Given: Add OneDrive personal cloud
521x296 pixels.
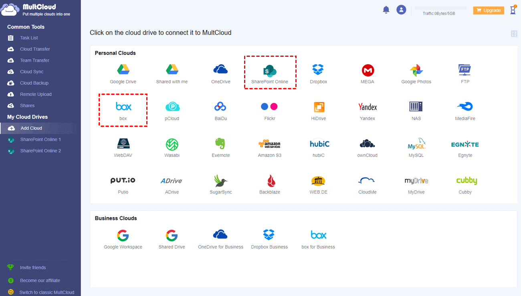Looking at the screenshot, I should click(221, 74).
